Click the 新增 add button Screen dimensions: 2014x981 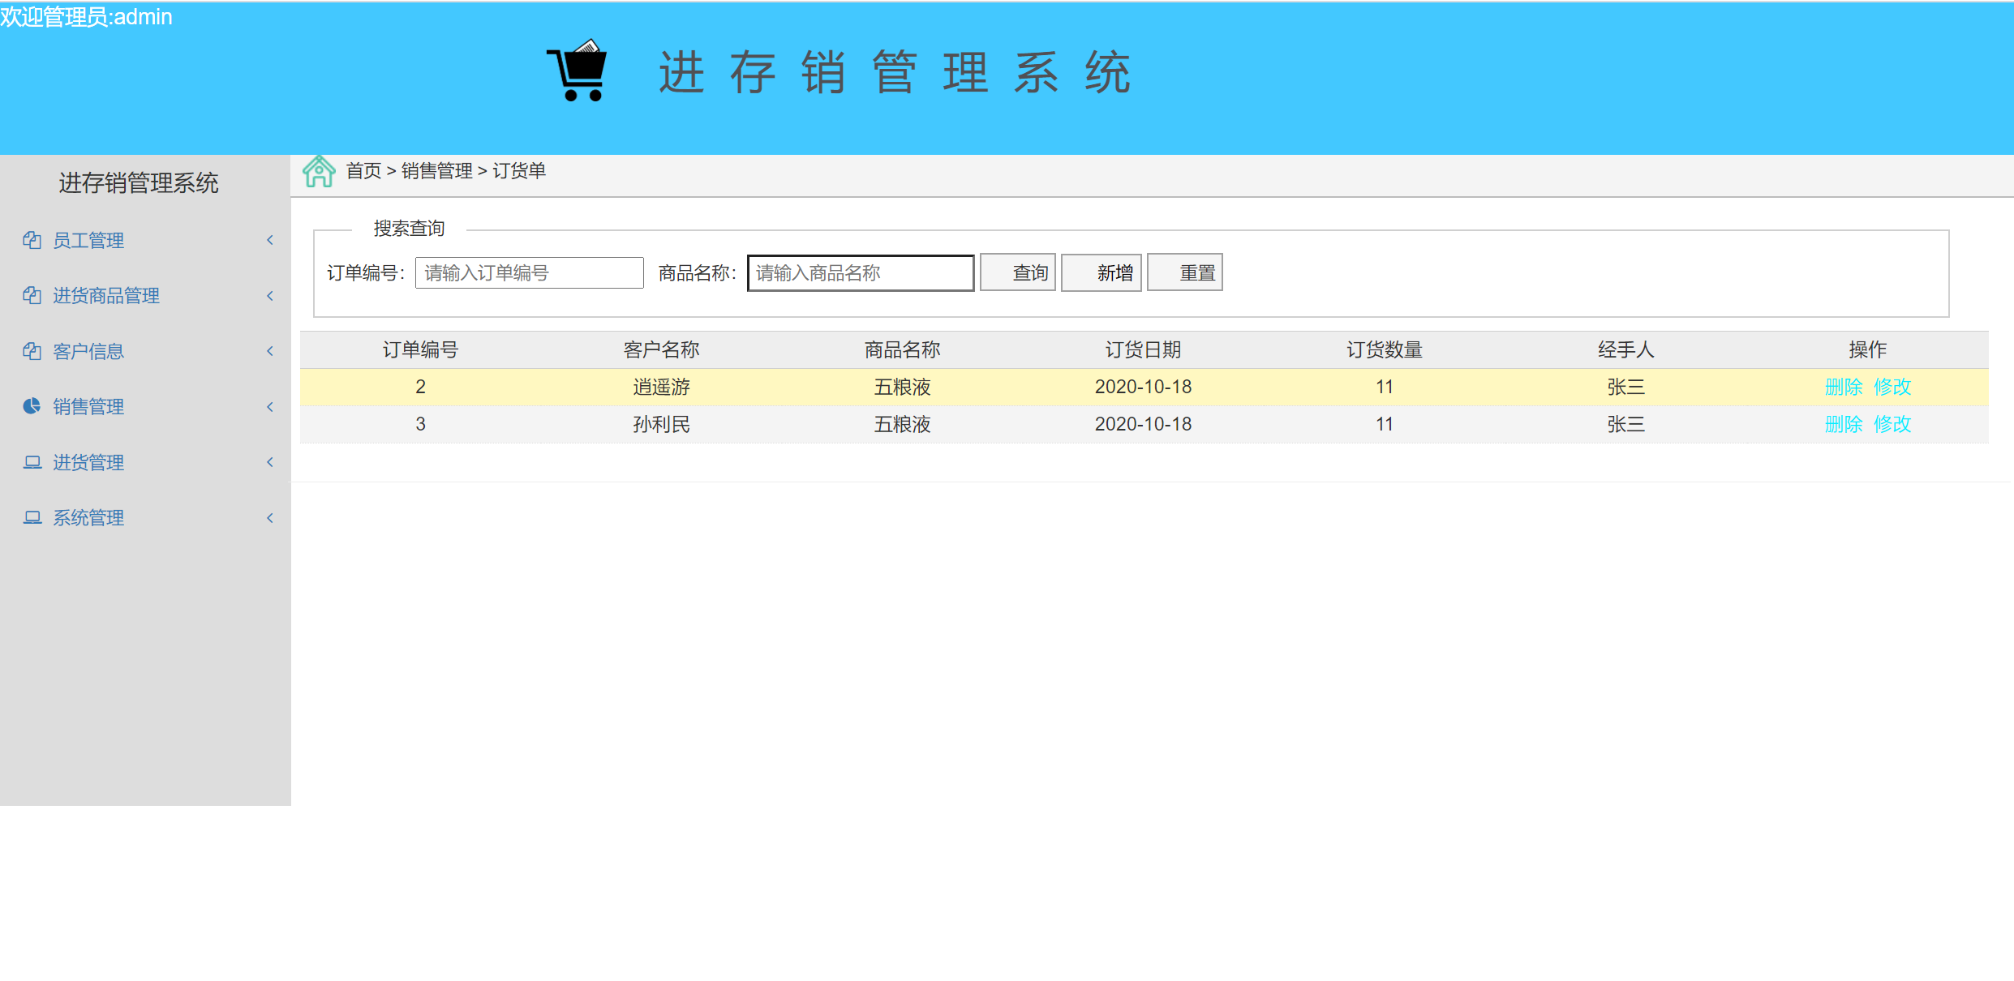(x=1101, y=272)
